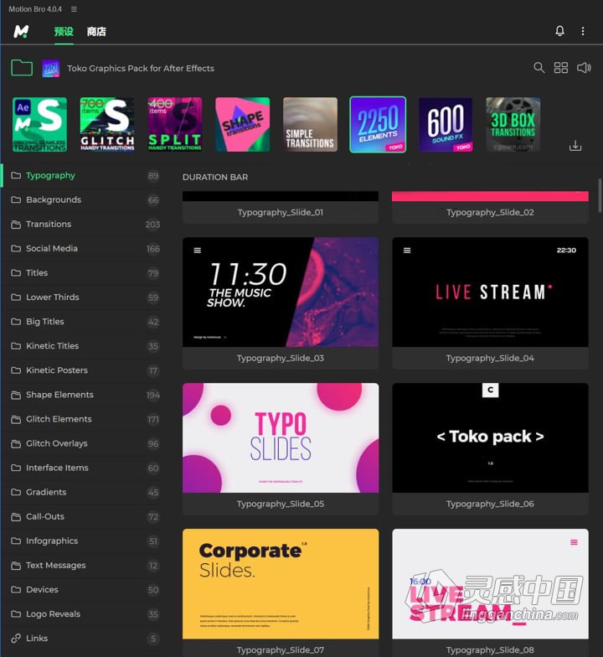
Task: Toggle the grid view layout icon
Action: point(561,67)
